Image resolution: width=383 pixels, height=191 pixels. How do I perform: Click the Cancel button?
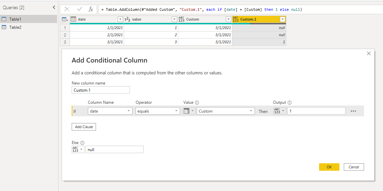pyautogui.click(x=354, y=167)
